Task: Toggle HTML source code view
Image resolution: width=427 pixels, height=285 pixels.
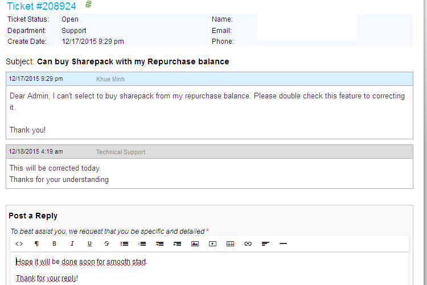Action: 19,243
